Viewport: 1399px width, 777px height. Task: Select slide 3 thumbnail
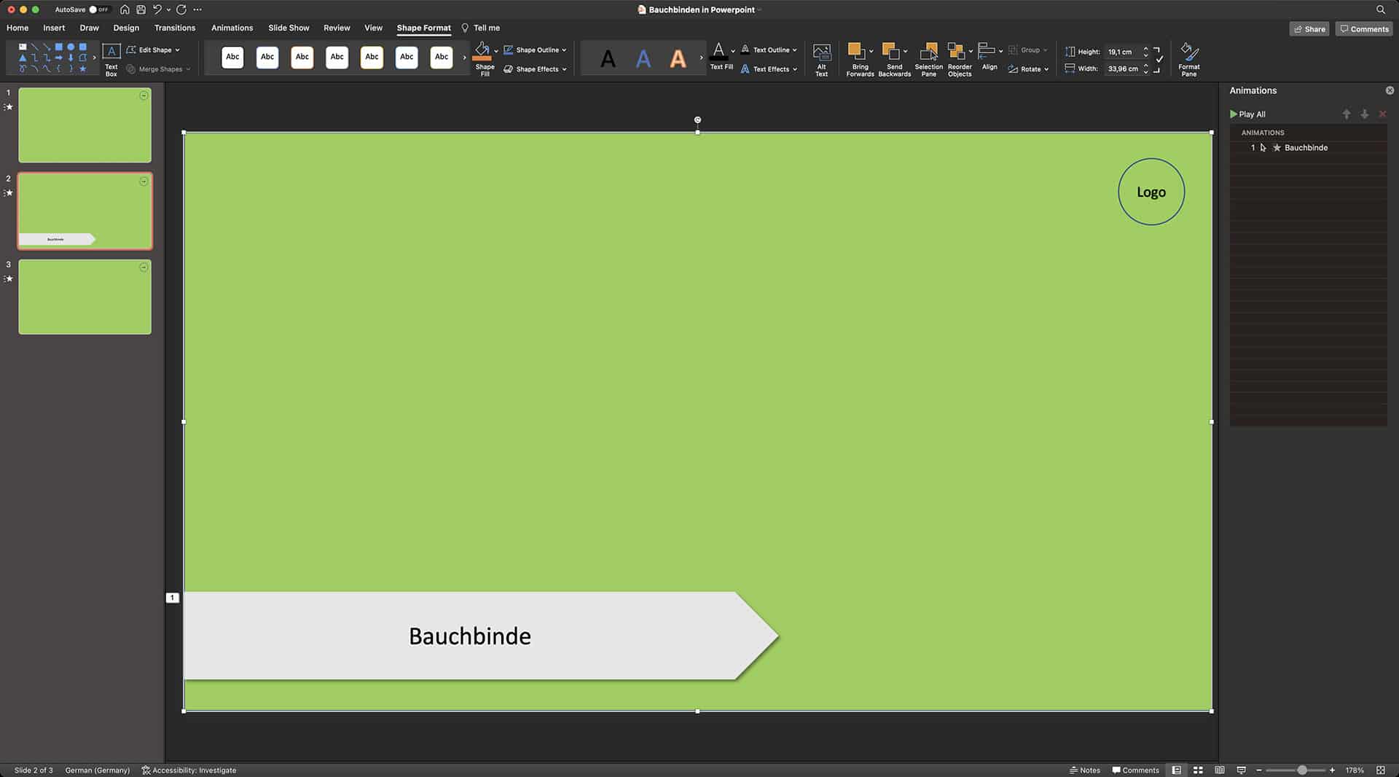85,297
